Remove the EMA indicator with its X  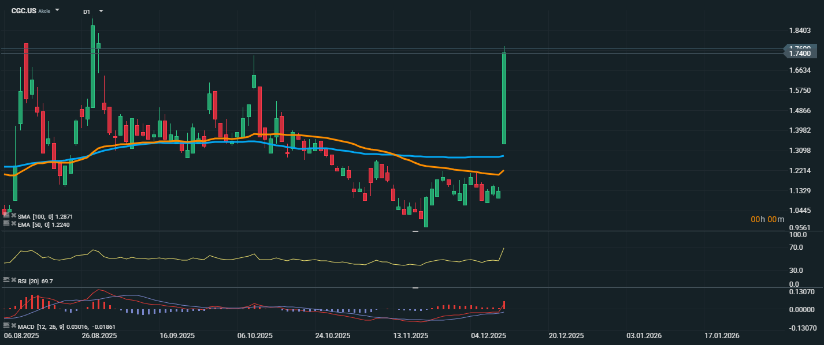(13, 224)
